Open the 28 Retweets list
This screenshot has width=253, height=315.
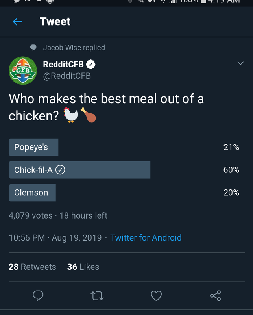32,267
